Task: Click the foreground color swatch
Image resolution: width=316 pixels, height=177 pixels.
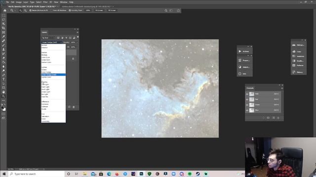Action: click(x=2, y=108)
